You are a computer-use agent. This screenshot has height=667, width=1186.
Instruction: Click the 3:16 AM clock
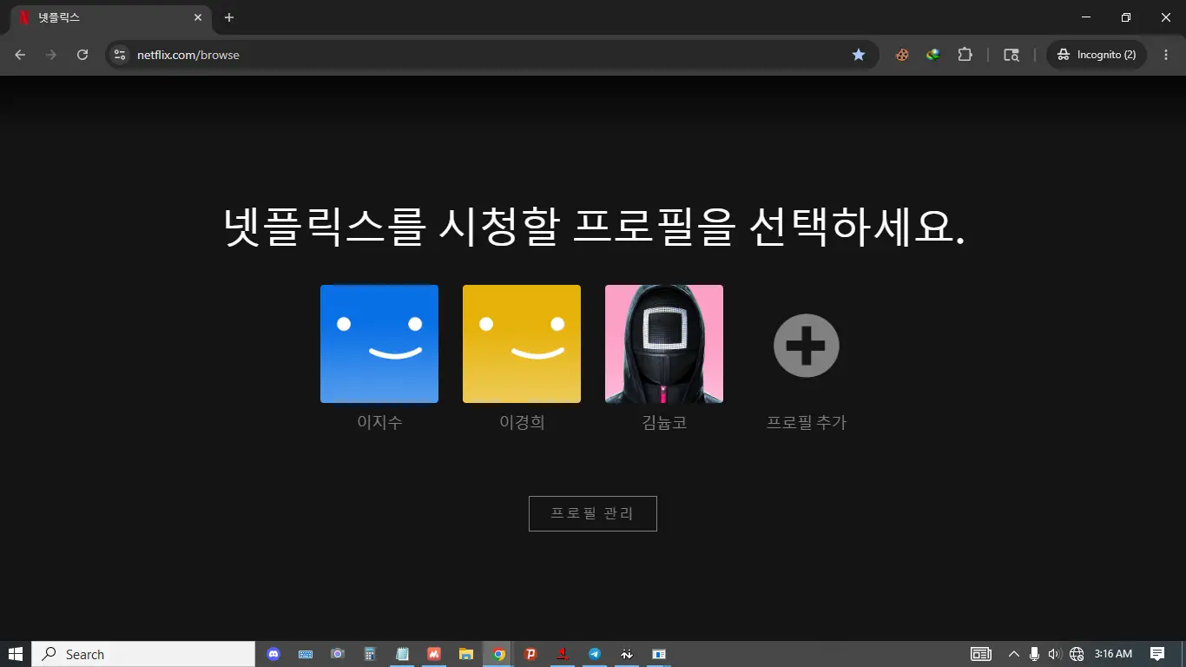[1113, 654]
